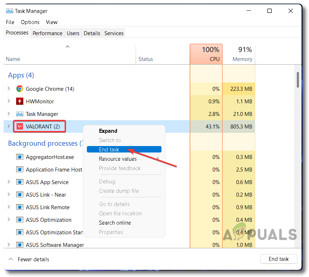Image resolution: width=309 pixels, height=277 pixels.
Task: Click Task Manager's 2.8% CPU value
Action: pos(214,114)
